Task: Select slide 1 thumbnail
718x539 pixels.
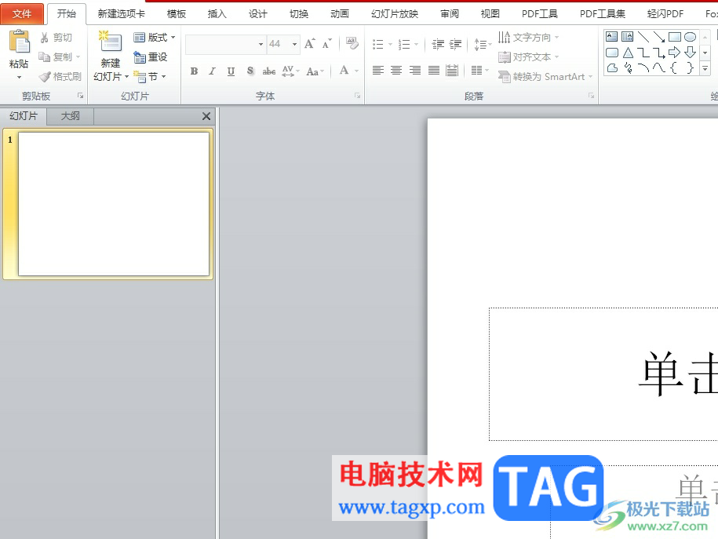Action: (114, 204)
